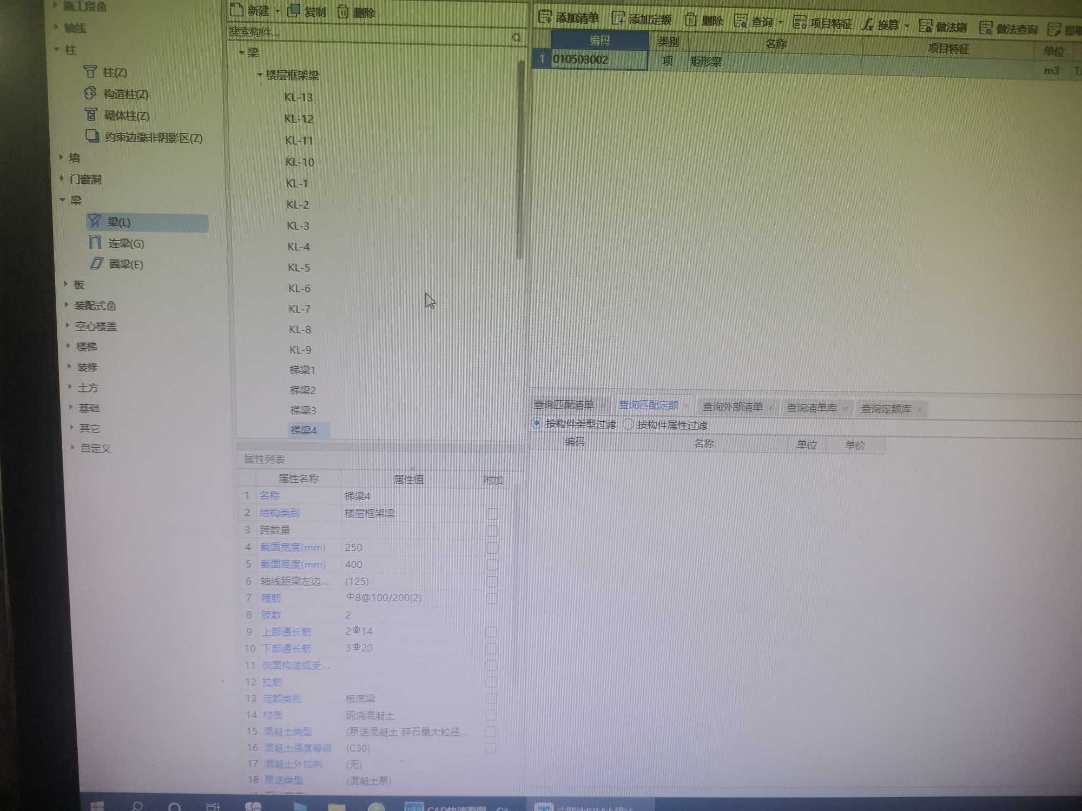1082x811 pixels.
Task: Select beam KL-9 in the component list
Action: pyautogui.click(x=300, y=350)
